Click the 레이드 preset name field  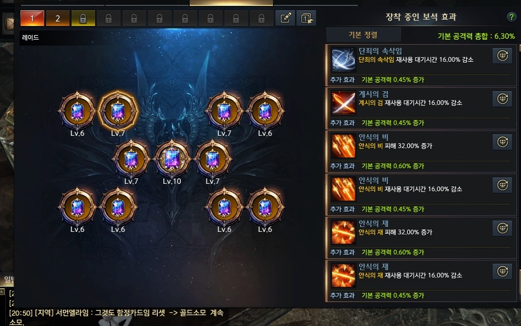pyautogui.click(x=99, y=38)
